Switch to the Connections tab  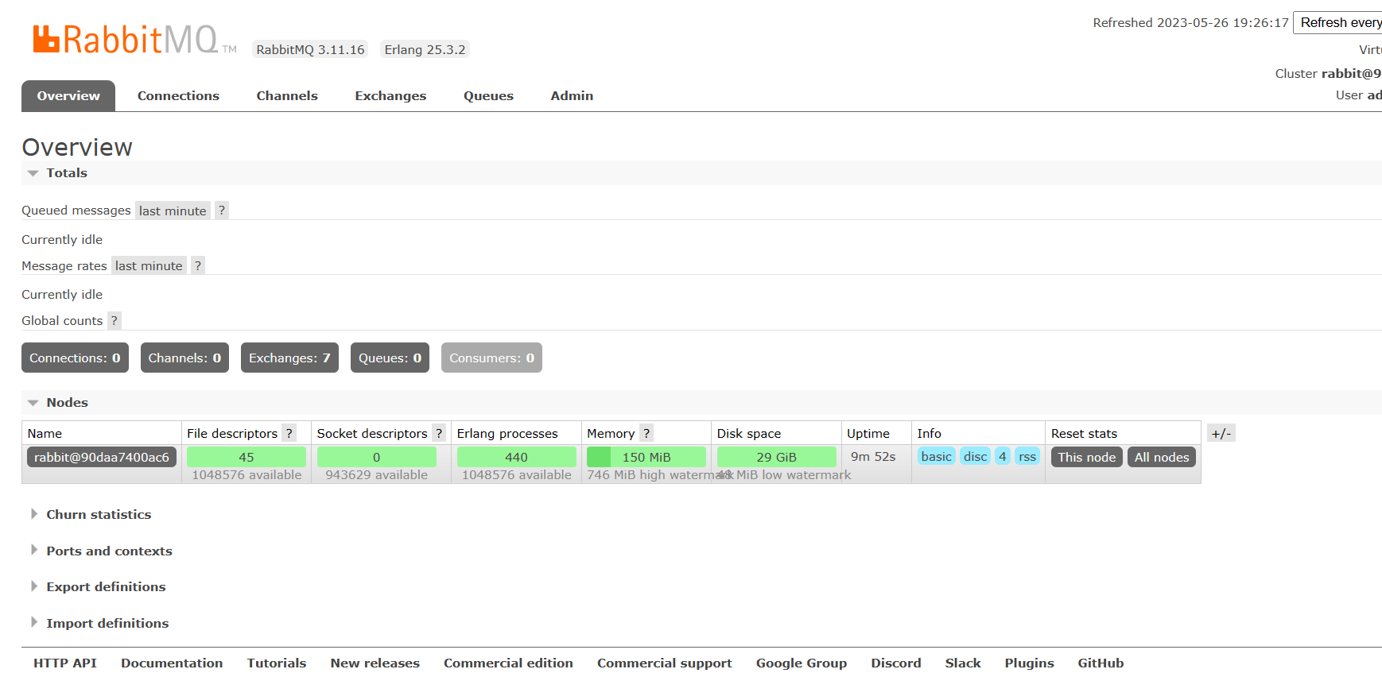pos(178,95)
